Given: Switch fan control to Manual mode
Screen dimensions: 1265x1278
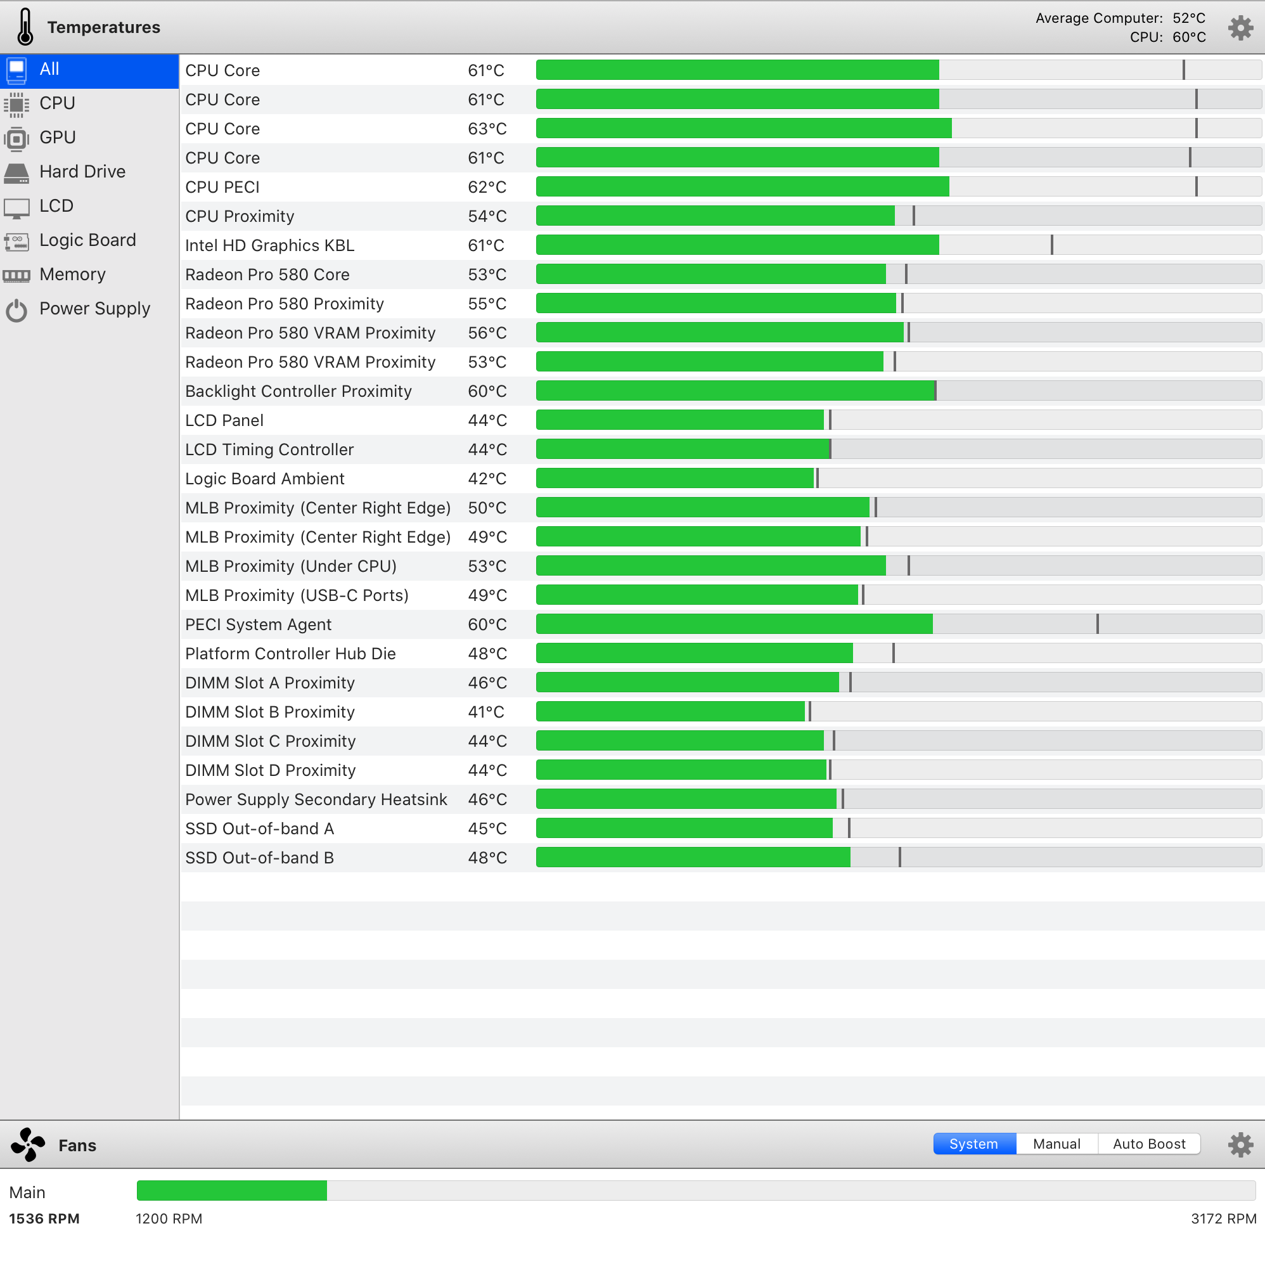Looking at the screenshot, I should tap(1056, 1144).
